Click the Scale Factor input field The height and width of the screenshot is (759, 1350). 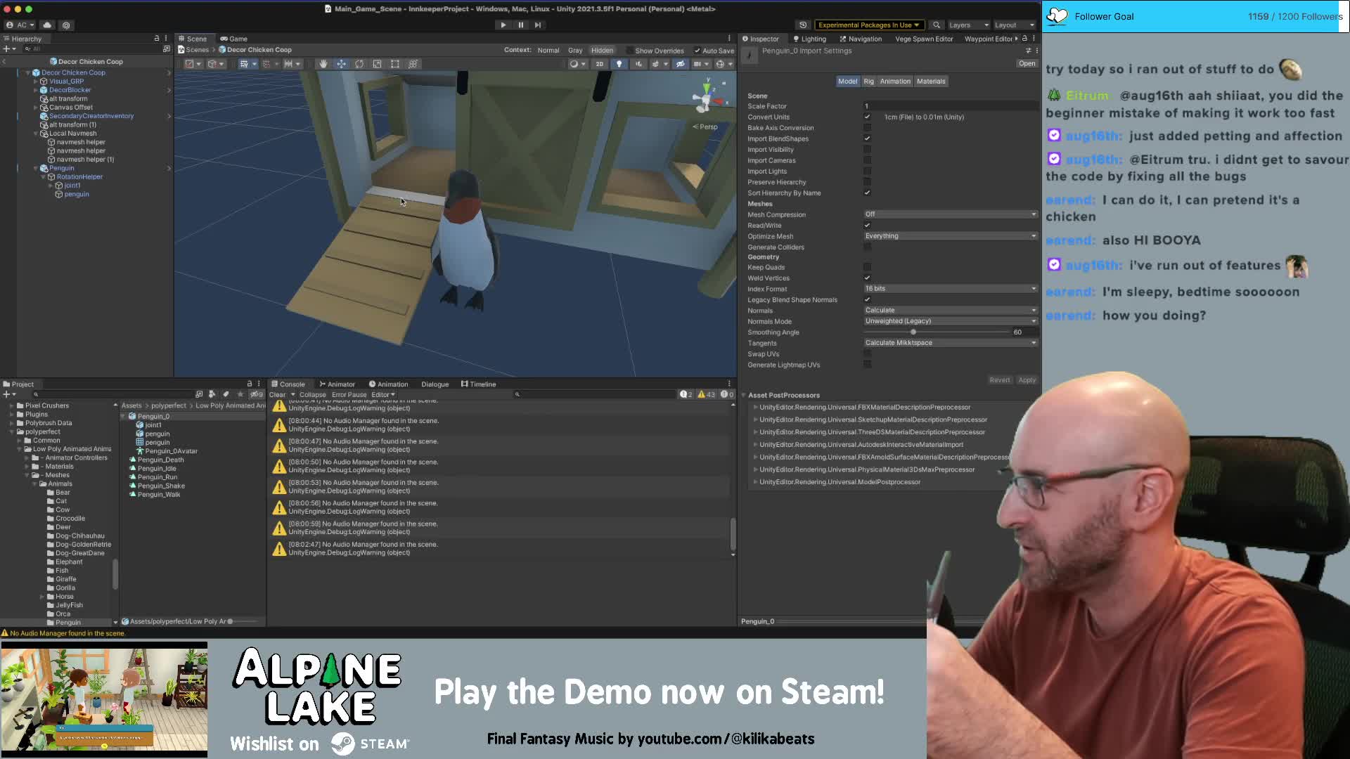click(x=951, y=106)
